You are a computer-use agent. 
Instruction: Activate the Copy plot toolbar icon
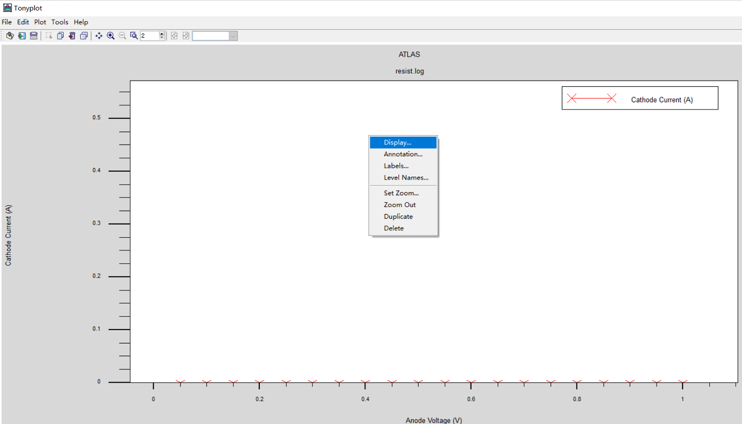[60, 36]
